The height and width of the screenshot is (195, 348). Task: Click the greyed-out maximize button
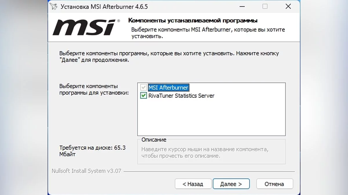[x=265, y=6]
